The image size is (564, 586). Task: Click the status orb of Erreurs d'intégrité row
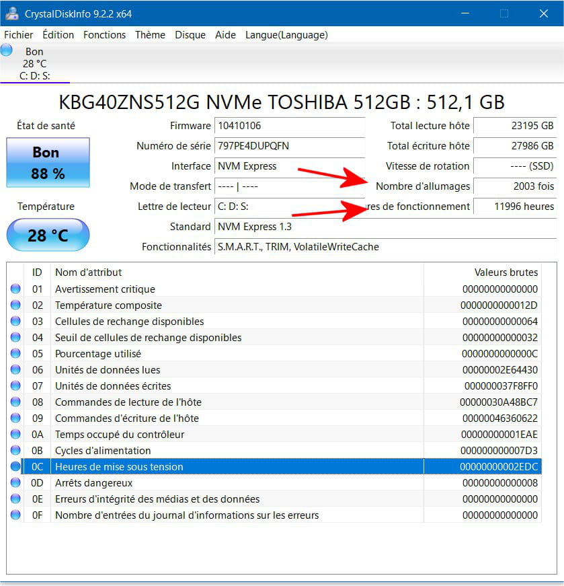(15, 499)
